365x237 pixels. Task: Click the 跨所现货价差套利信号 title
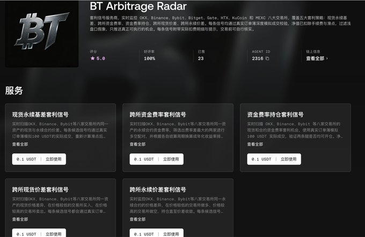(x=40, y=190)
